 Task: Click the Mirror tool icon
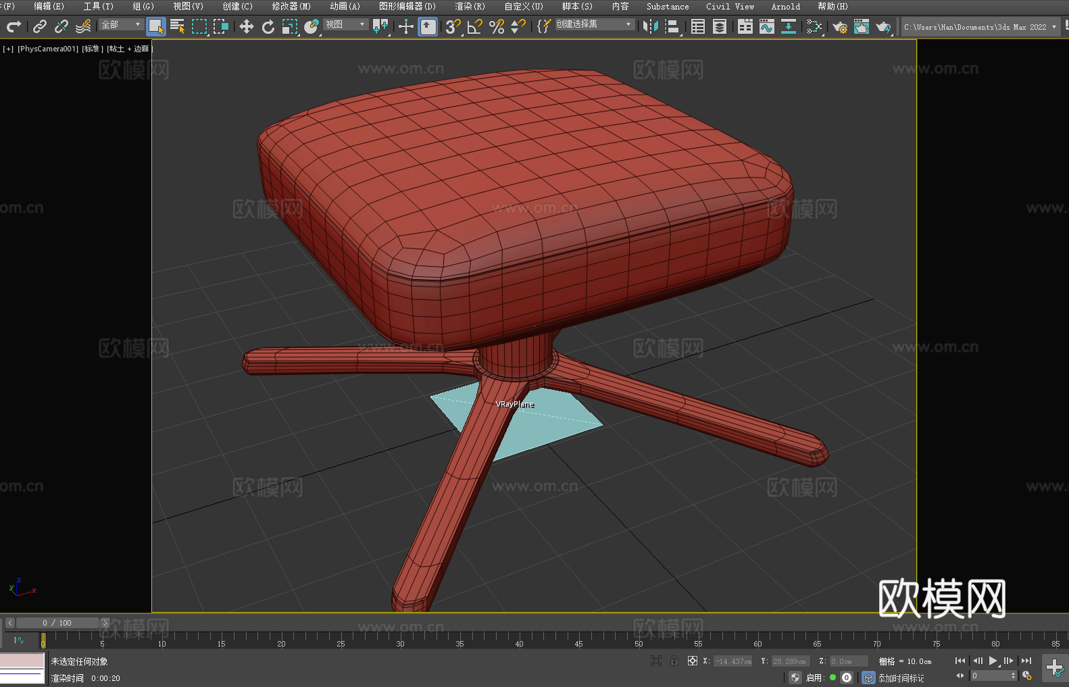pos(651,26)
